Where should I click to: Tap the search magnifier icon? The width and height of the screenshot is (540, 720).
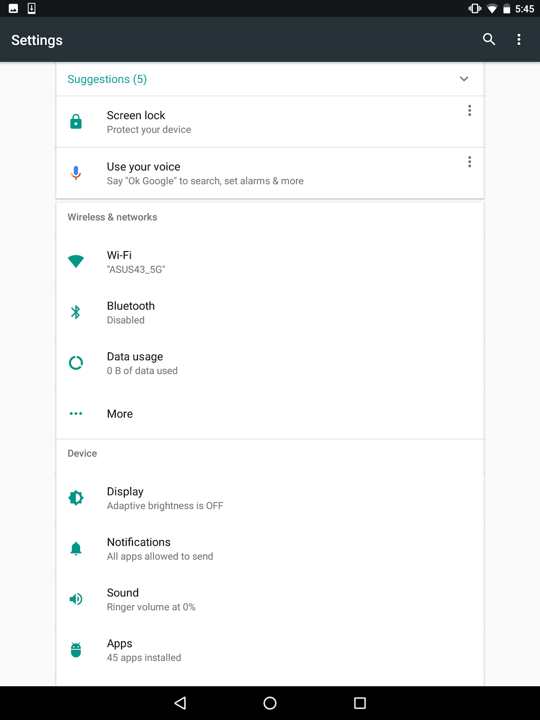pyautogui.click(x=489, y=40)
